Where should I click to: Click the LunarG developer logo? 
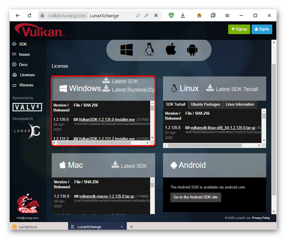tap(27, 131)
